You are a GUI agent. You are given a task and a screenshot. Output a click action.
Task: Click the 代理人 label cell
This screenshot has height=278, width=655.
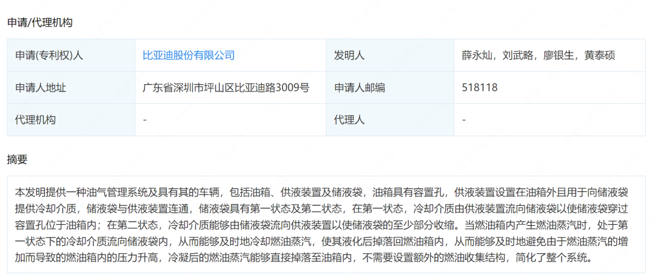[349, 119]
